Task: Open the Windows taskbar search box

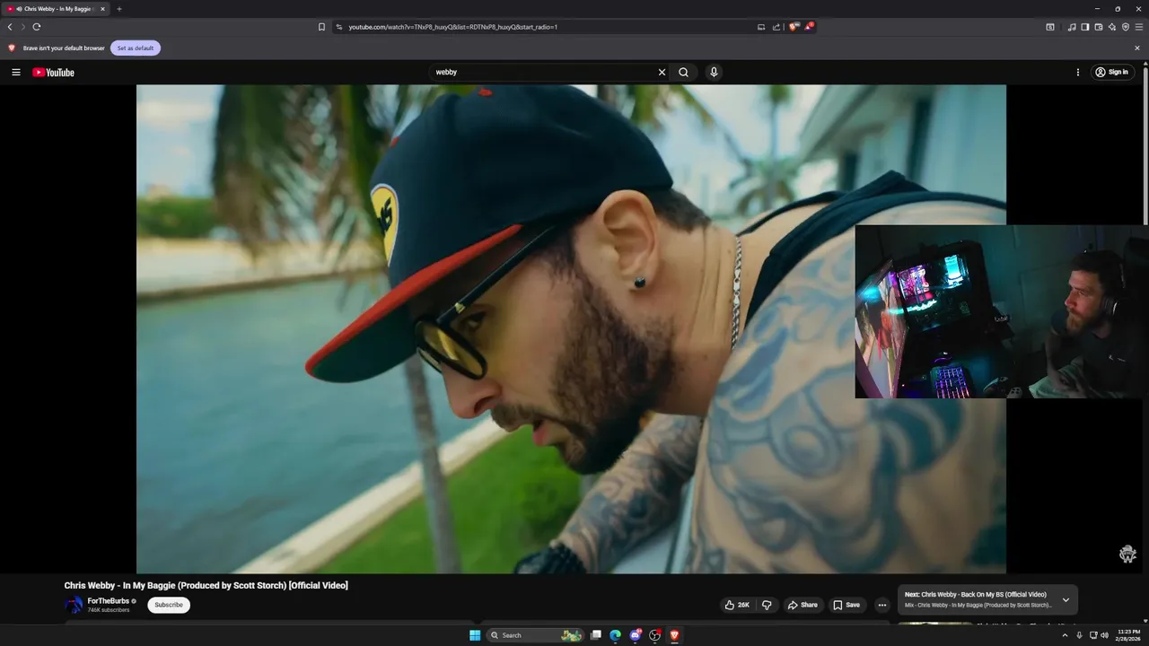Action: [x=535, y=635]
